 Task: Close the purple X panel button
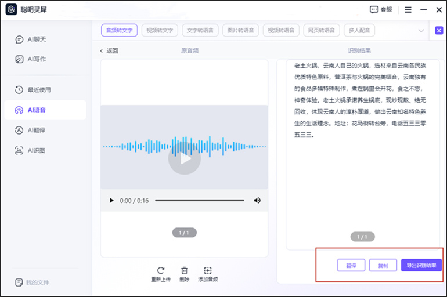(x=439, y=30)
